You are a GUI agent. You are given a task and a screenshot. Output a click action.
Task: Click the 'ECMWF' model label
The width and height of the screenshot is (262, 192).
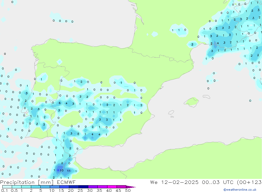tap(66, 182)
